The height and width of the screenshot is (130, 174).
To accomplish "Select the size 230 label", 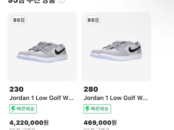I will [x=17, y=89].
